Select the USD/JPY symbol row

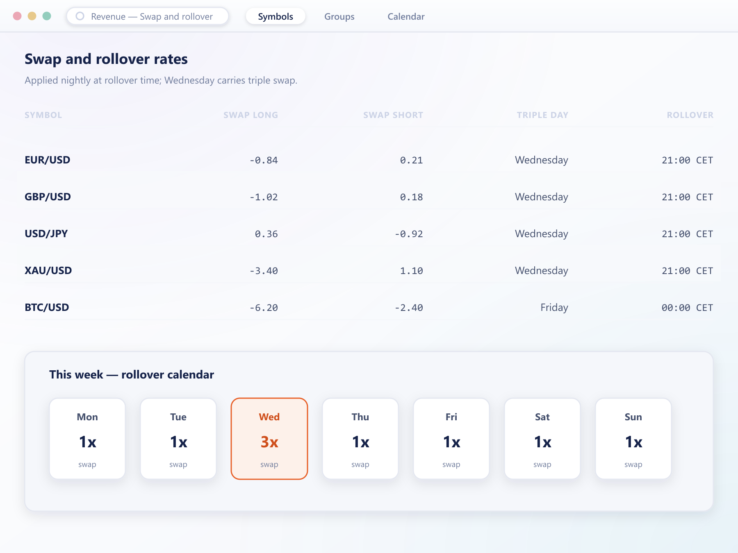(369, 233)
